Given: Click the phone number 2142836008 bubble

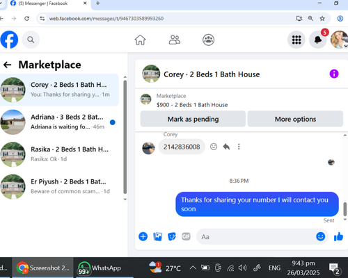Looking at the screenshot, I should [x=182, y=147].
